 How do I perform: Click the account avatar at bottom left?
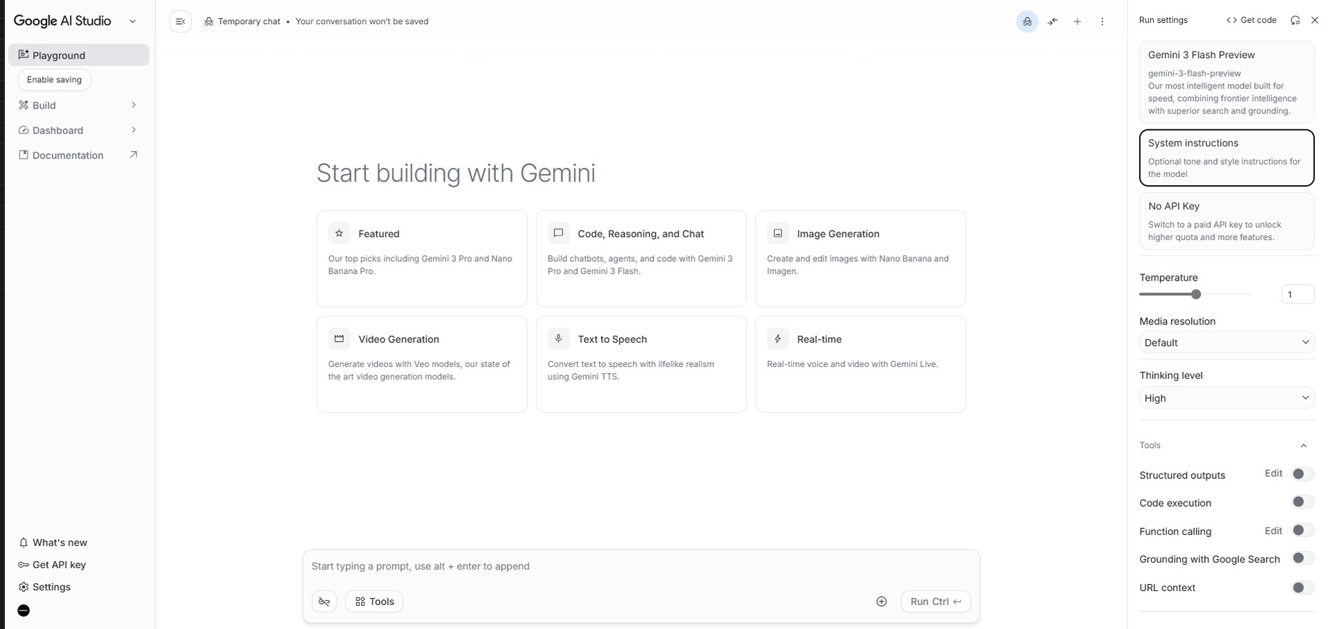point(24,610)
